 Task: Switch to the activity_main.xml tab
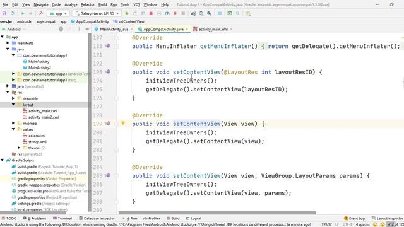click(213, 29)
